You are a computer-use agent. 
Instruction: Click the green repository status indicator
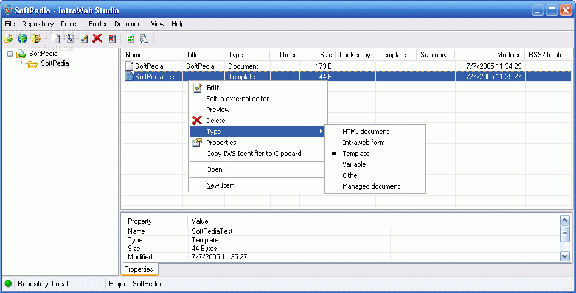pyautogui.click(x=8, y=284)
